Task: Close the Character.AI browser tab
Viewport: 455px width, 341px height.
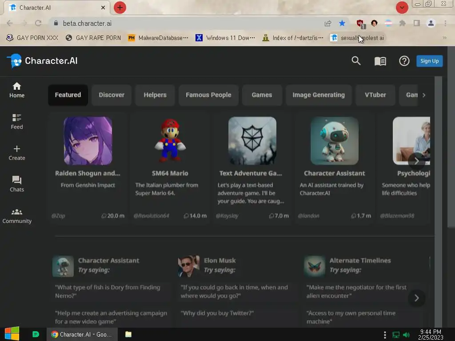Action: 103,8
